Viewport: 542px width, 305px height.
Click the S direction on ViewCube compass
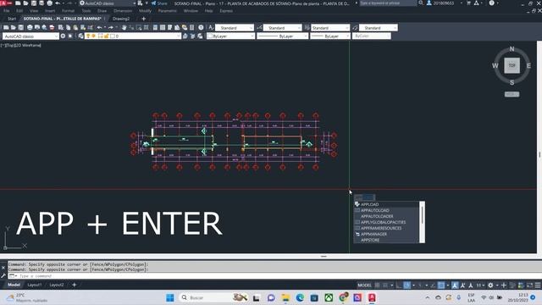coord(512,83)
